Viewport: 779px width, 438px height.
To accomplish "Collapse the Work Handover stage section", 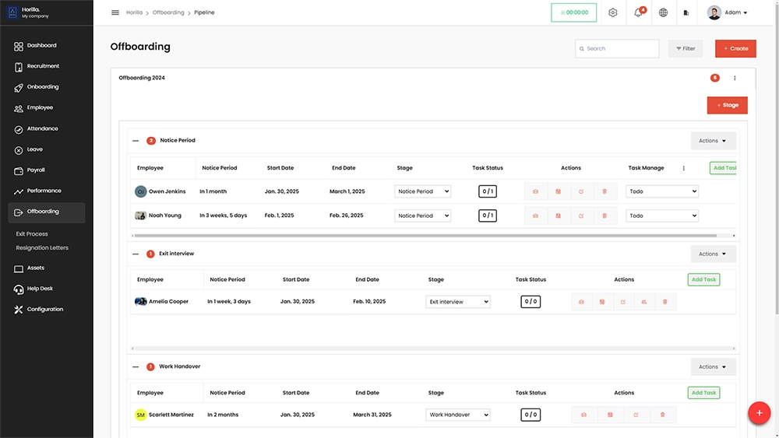I will tap(136, 366).
